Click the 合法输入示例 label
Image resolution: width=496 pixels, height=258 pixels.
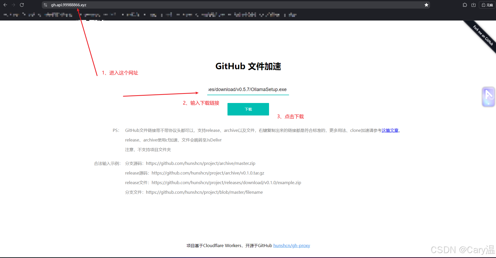click(x=107, y=163)
